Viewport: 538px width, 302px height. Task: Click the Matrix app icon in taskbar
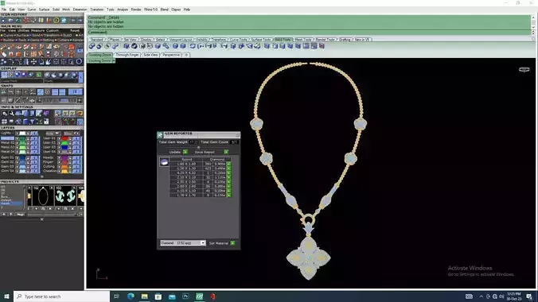(199, 296)
